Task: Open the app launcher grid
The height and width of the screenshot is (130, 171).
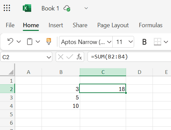Action: [7, 8]
